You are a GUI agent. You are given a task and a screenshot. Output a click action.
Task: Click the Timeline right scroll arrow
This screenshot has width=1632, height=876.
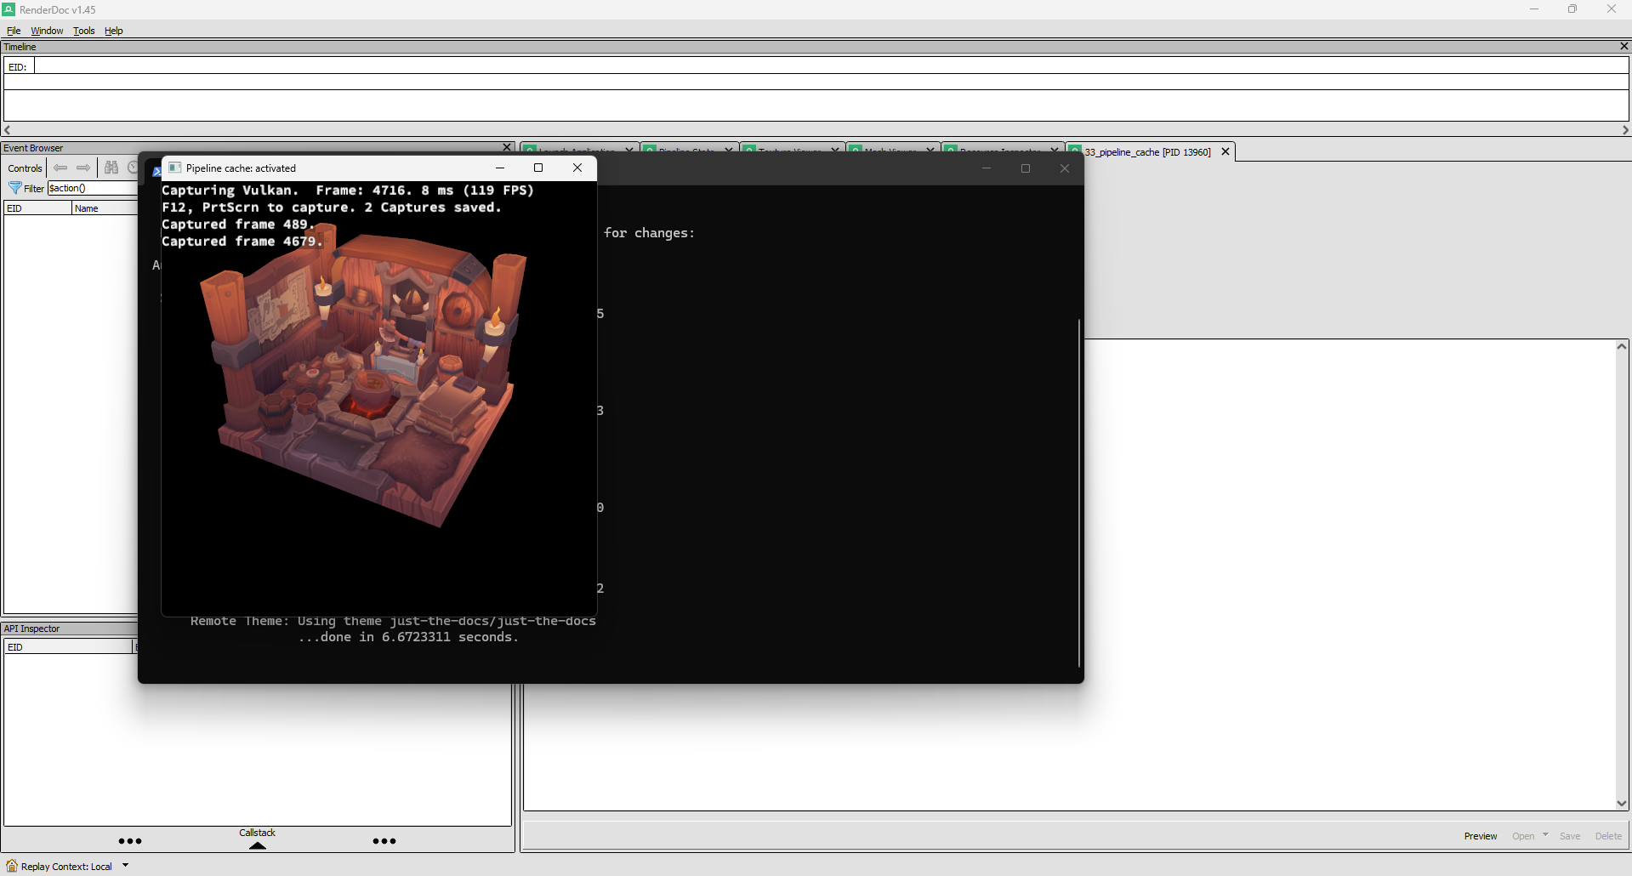(x=1625, y=130)
